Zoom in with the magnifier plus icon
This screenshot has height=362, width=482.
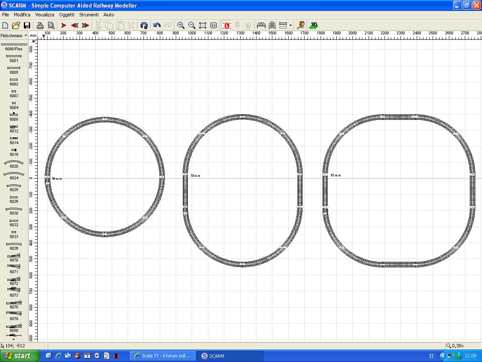point(181,25)
